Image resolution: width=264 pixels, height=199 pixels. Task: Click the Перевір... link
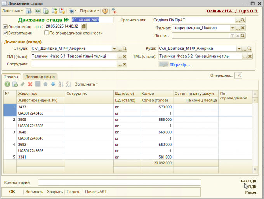tap(180, 65)
